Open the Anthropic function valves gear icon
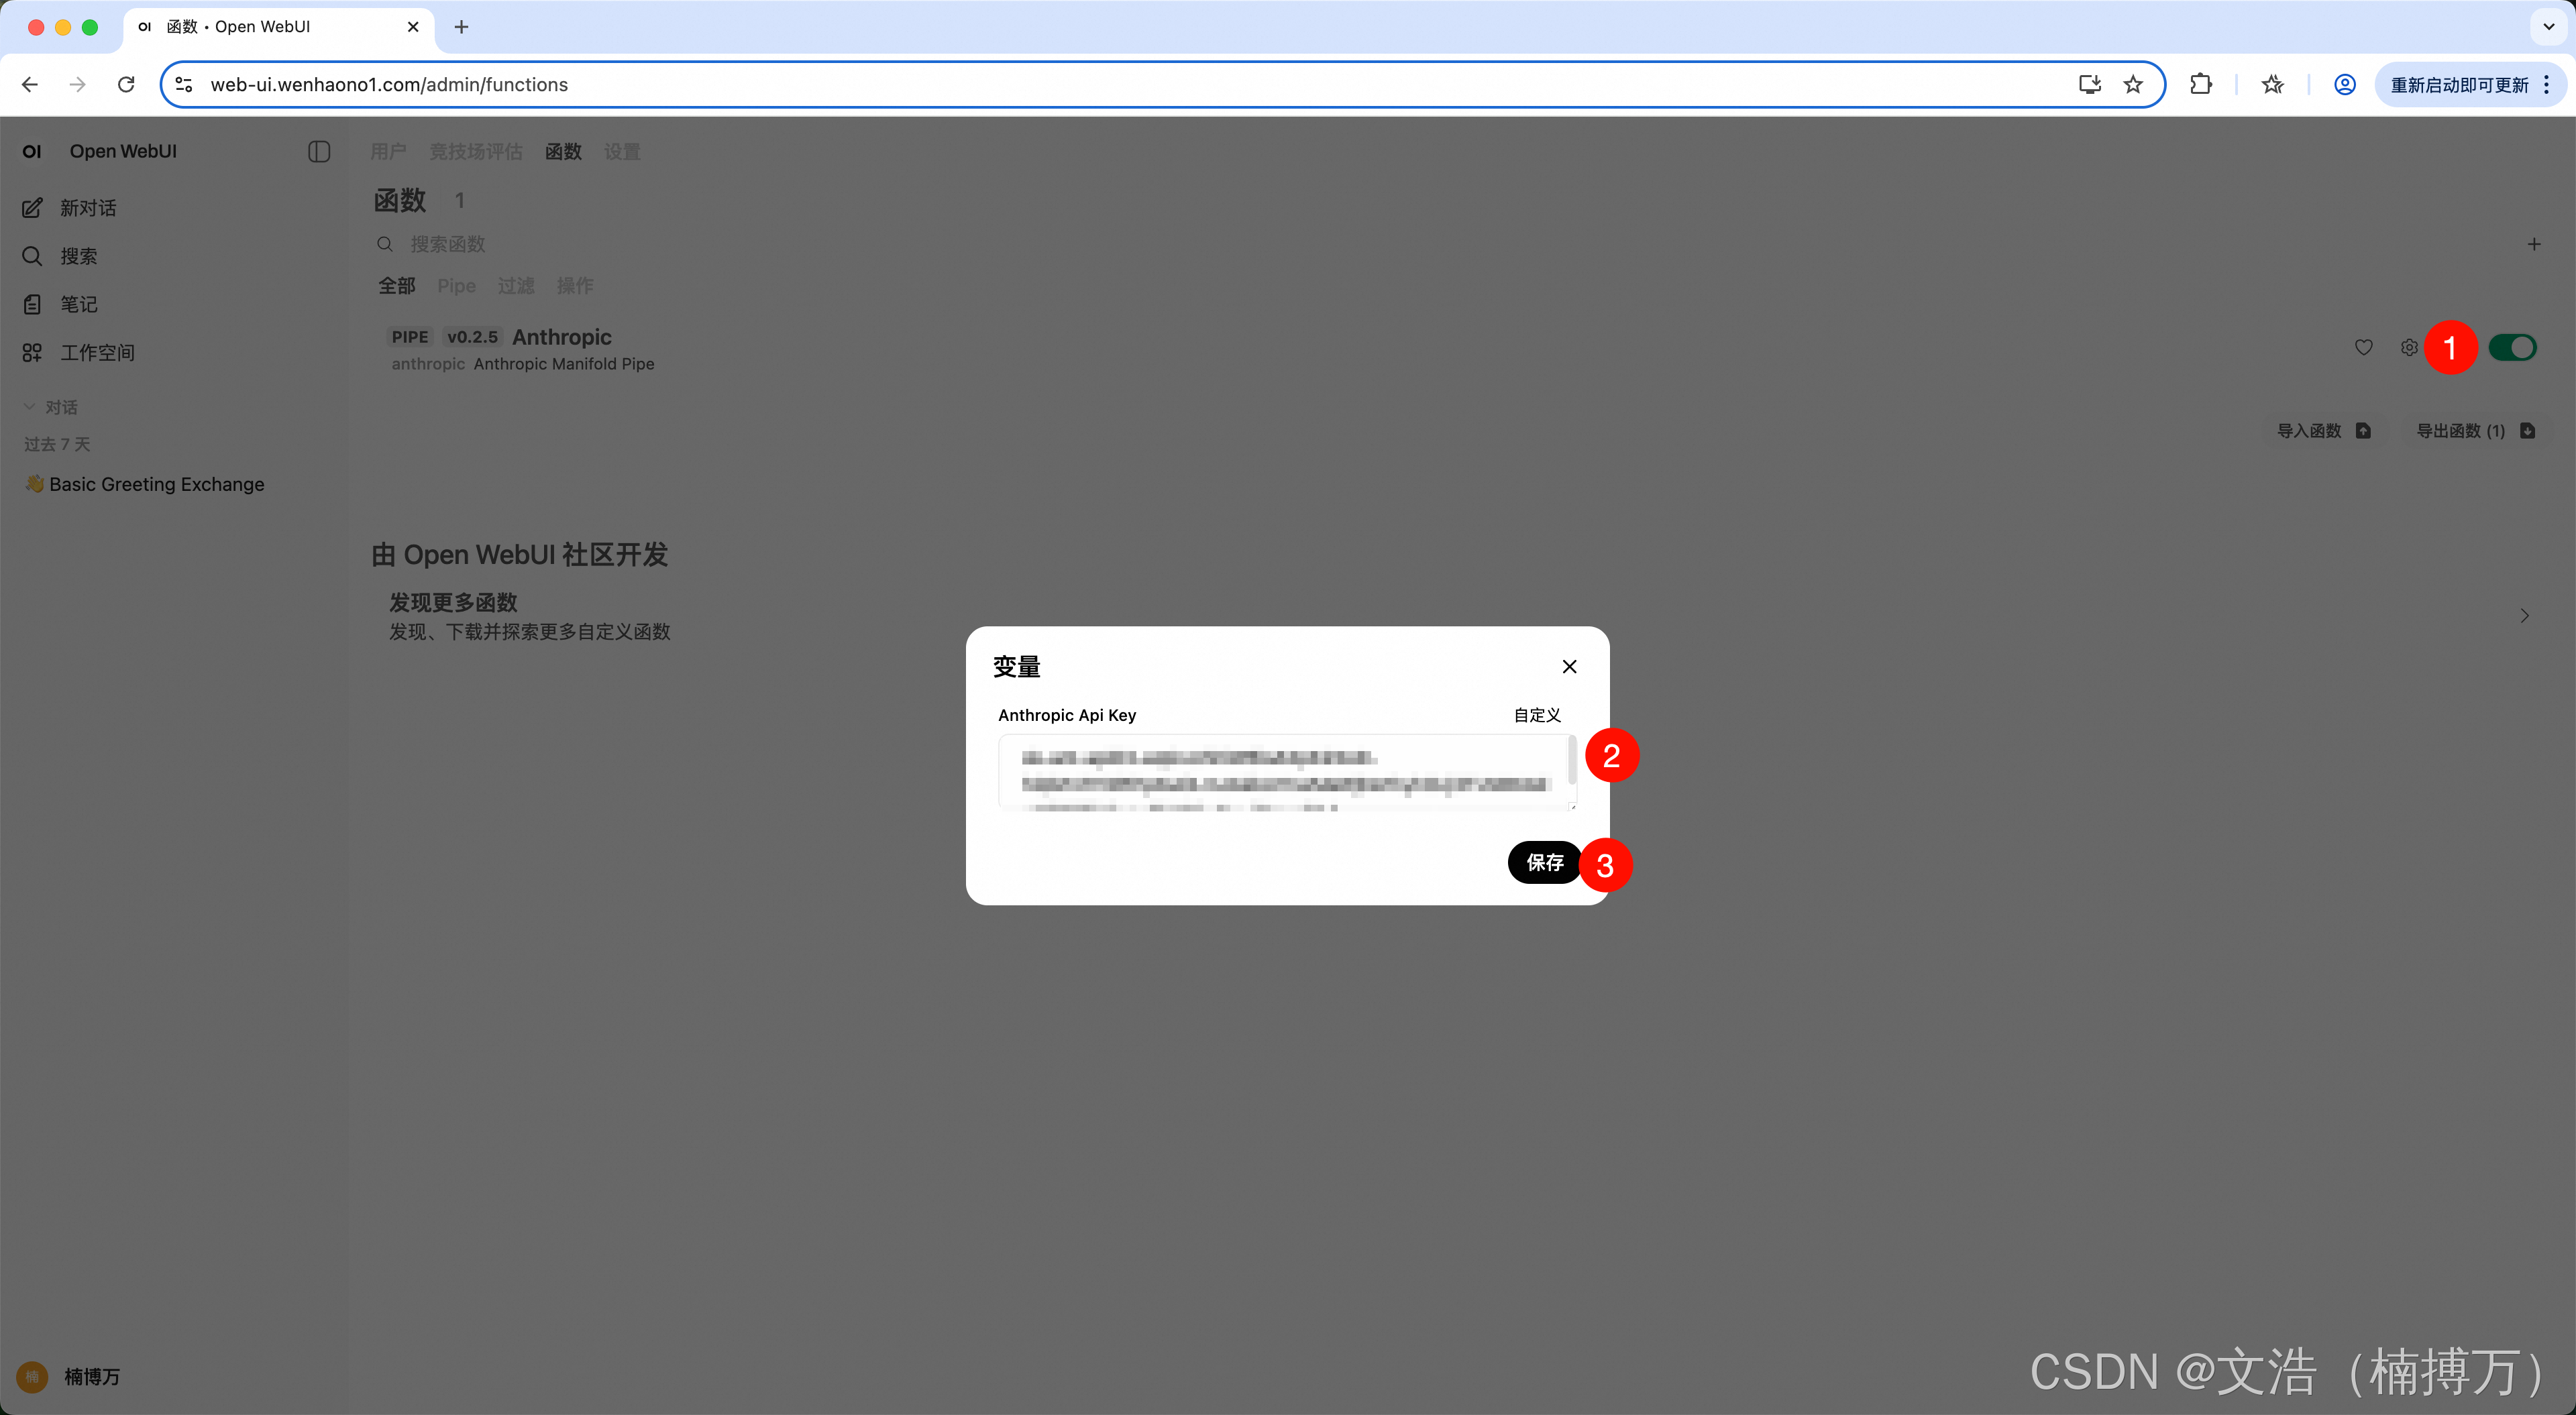The width and height of the screenshot is (2576, 1415). 2409,347
